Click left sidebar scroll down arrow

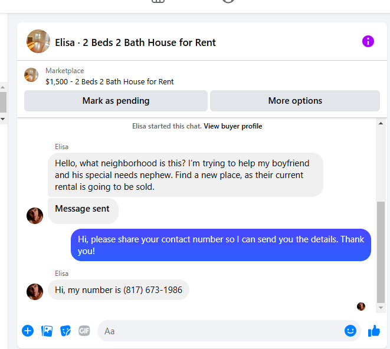coord(3,119)
